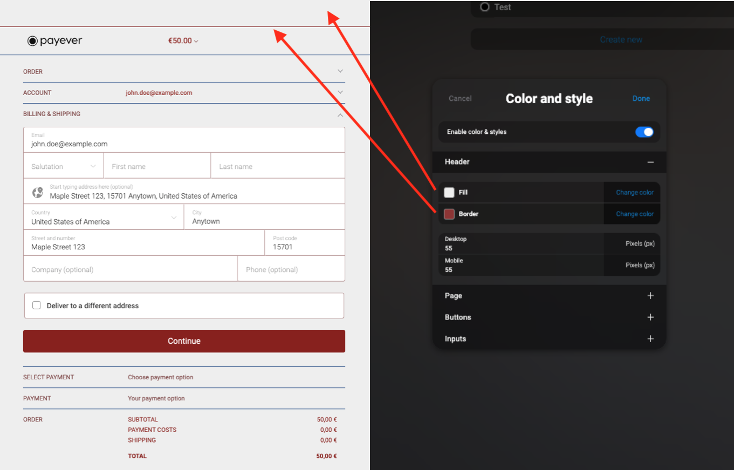Click the Phone (optional) field
The width and height of the screenshot is (734, 470).
291,269
